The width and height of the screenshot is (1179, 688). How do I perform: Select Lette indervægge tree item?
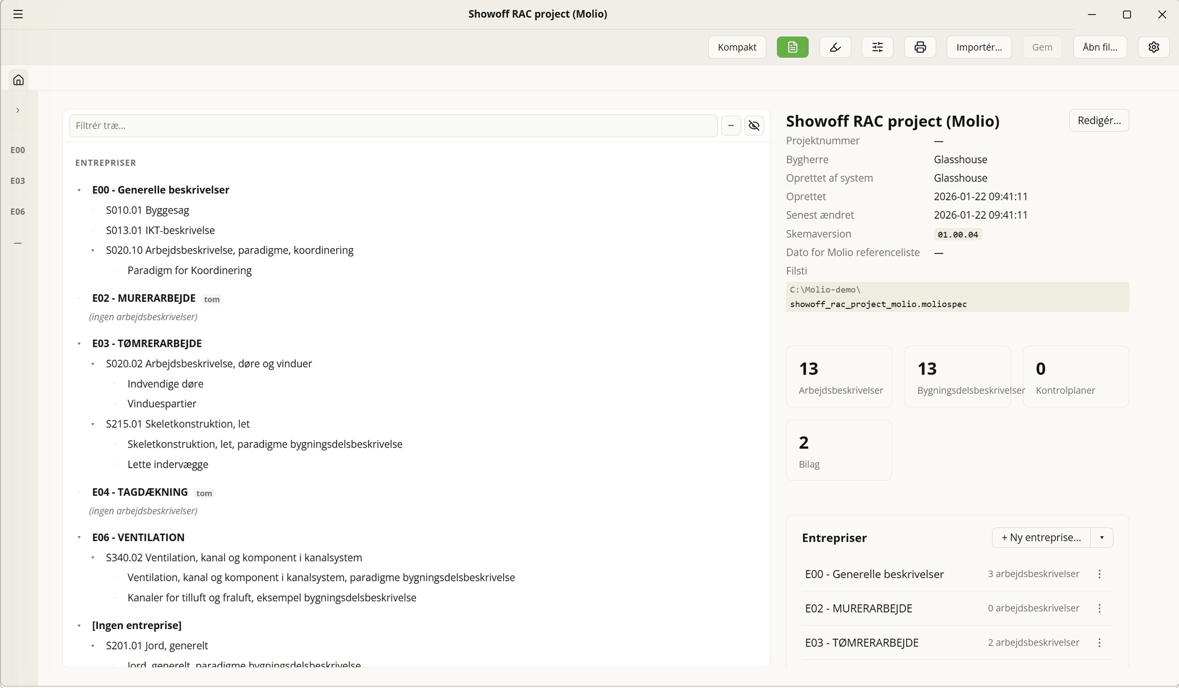coord(167,465)
